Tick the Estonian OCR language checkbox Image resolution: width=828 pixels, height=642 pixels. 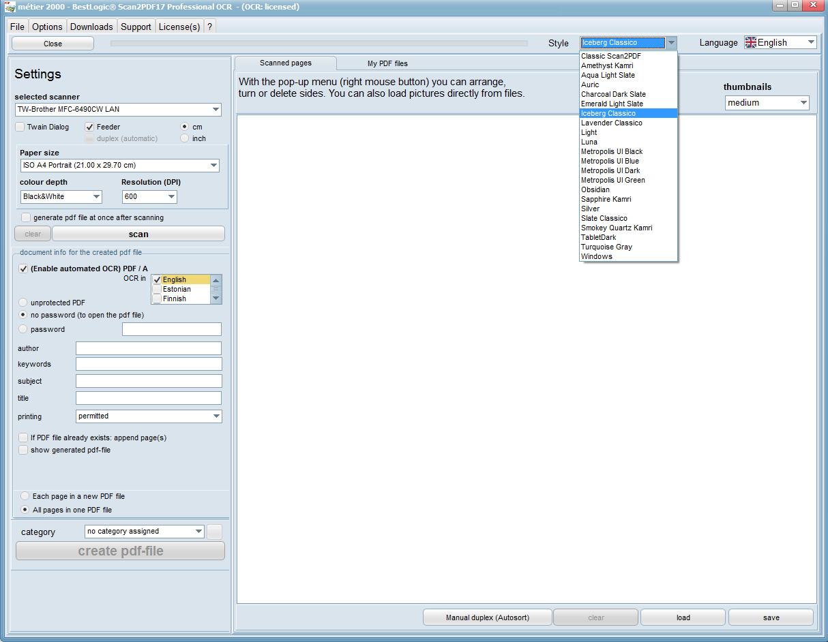pos(158,289)
